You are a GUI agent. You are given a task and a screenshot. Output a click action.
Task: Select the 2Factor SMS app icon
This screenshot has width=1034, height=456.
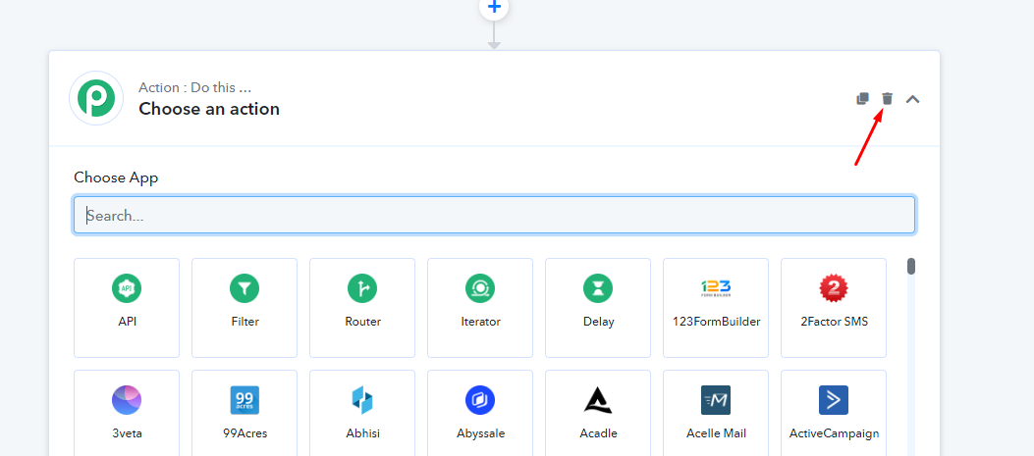point(834,288)
